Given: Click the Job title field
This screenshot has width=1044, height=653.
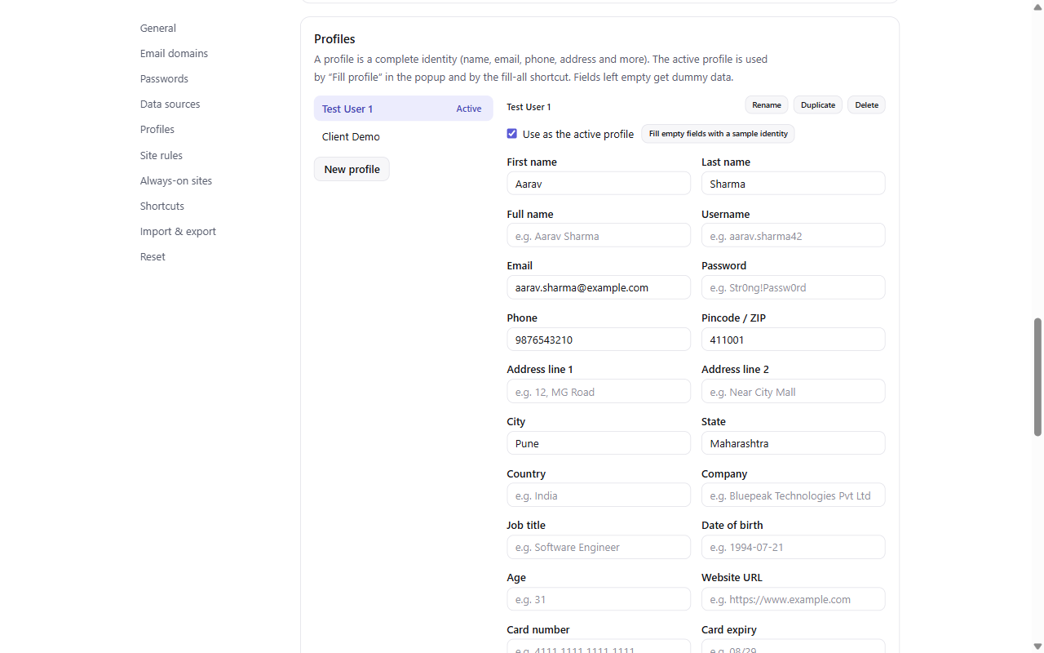Looking at the screenshot, I should [x=599, y=547].
